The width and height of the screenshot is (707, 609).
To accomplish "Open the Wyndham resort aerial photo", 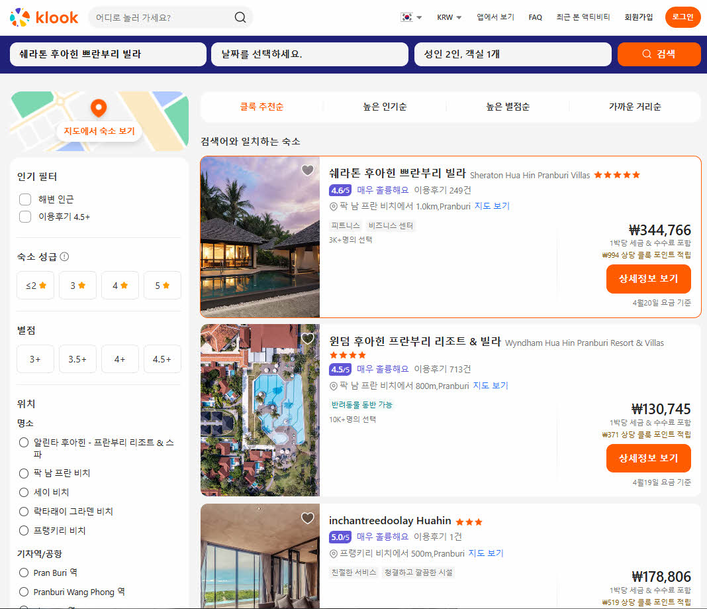I will (260, 410).
